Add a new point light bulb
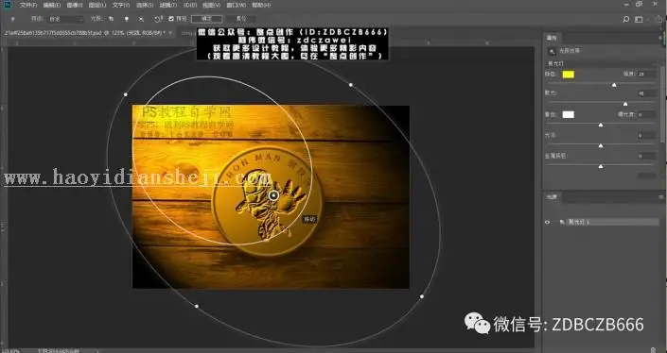This screenshot has width=667, height=353. 127,19
